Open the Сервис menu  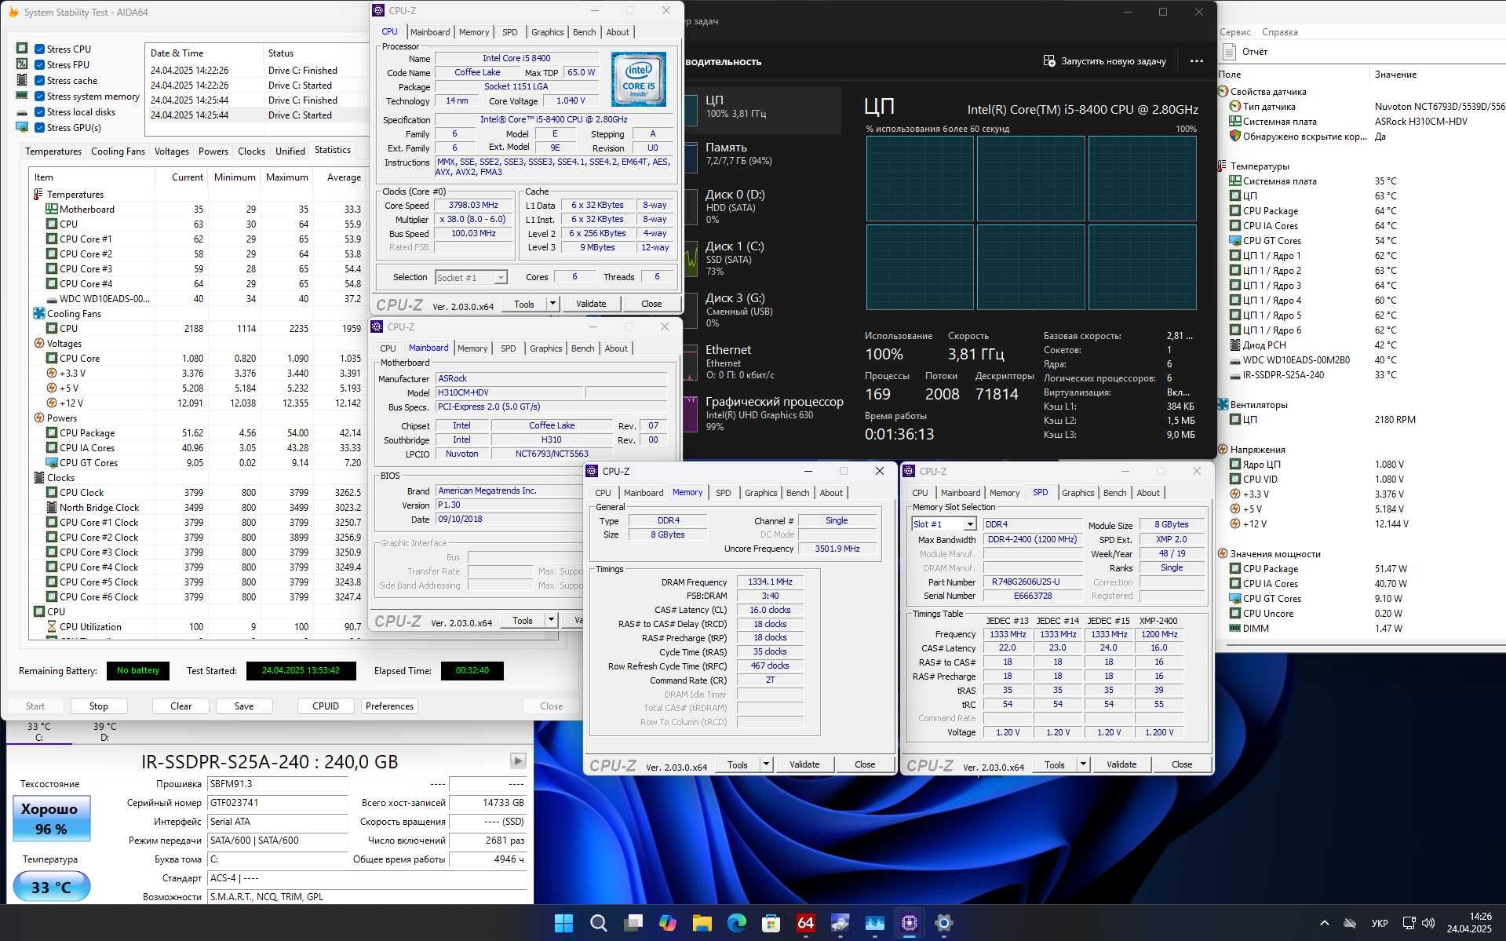[x=1235, y=32]
